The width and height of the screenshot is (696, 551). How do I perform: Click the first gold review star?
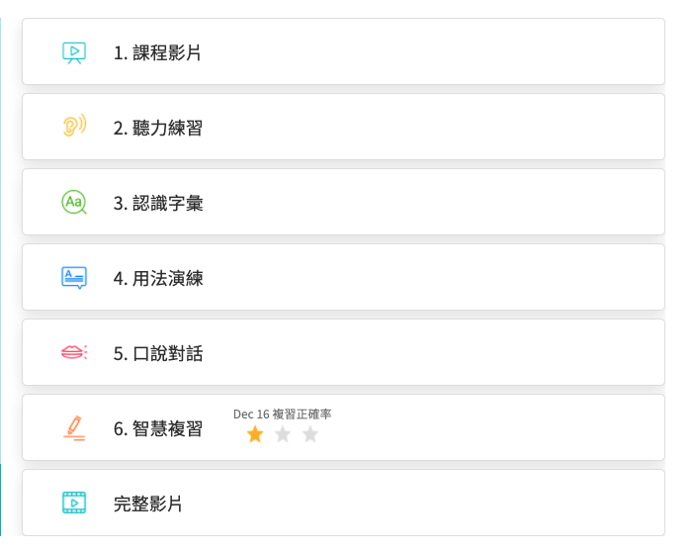point(255,434)
